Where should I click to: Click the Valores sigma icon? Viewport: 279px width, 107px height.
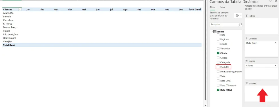click(x=246, y=84)
